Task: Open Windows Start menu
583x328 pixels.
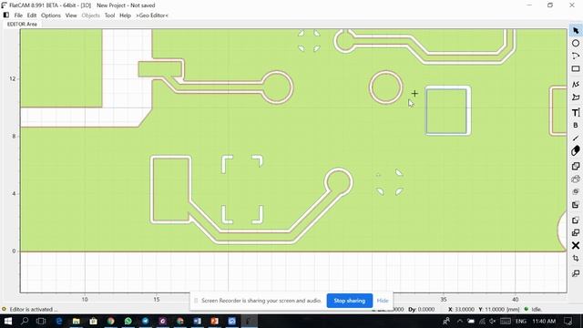Action: [8, 321]
